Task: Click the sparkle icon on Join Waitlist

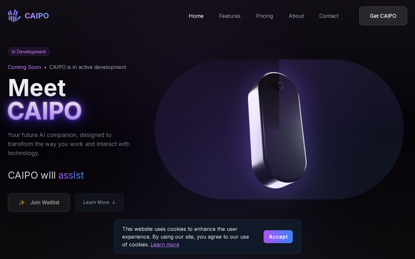Action: pos(22,202)
